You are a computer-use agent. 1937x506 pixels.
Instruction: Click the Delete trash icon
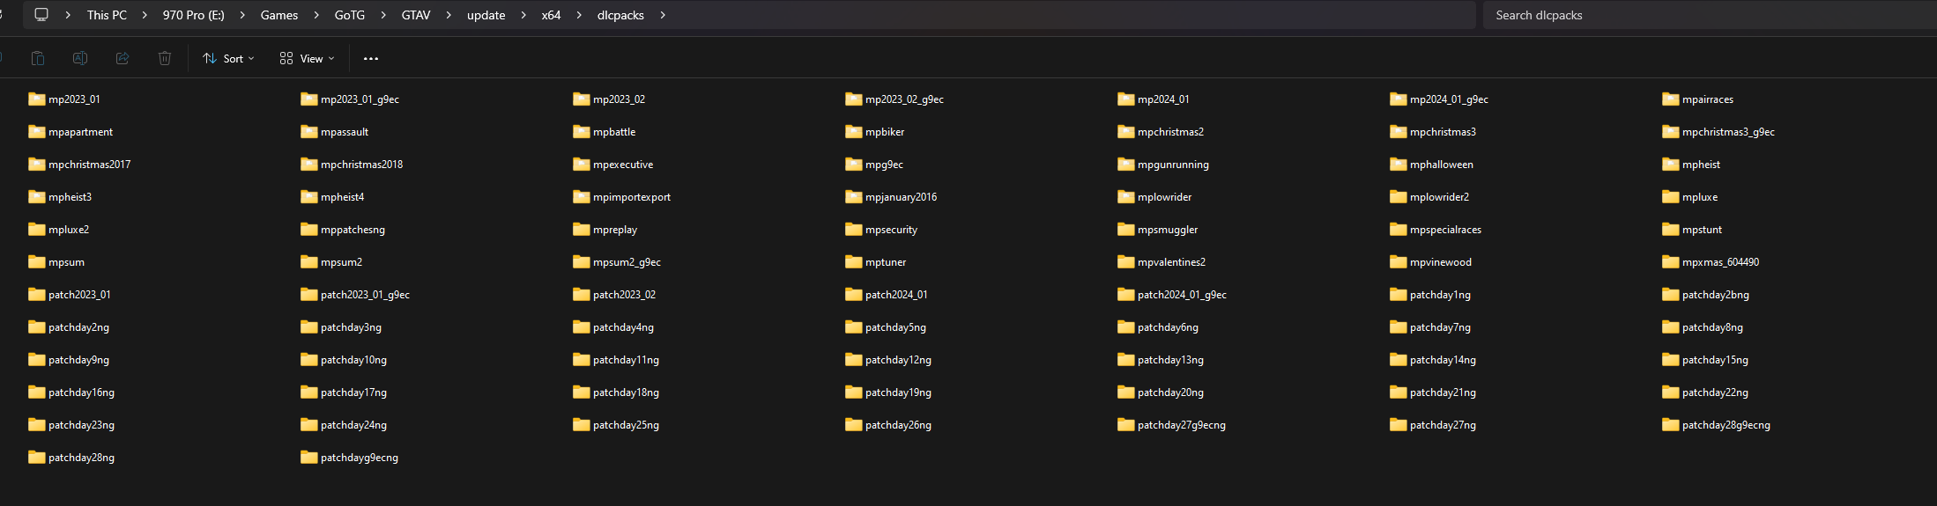pos(165,58)
